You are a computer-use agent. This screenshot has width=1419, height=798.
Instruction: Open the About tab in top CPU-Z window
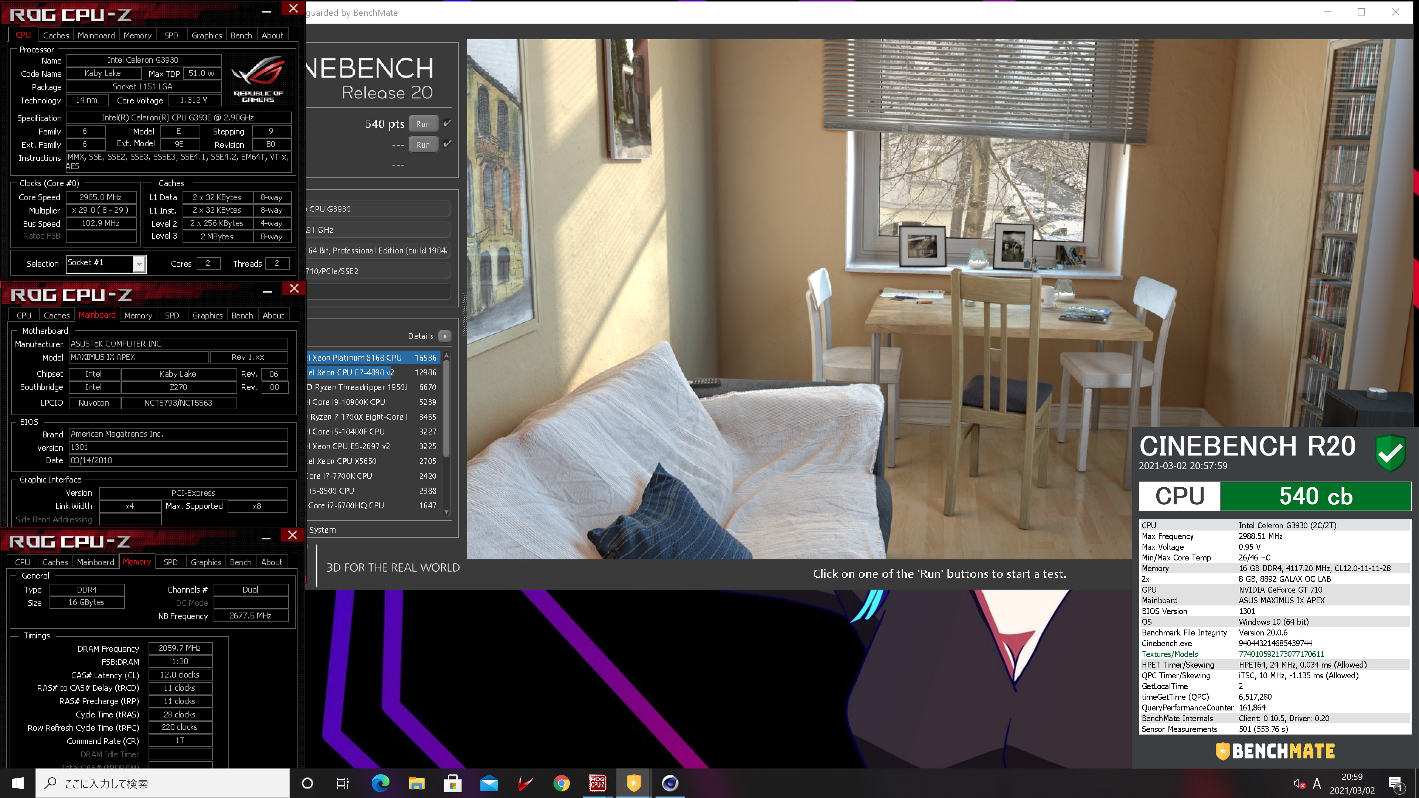[x=273, y=35]
